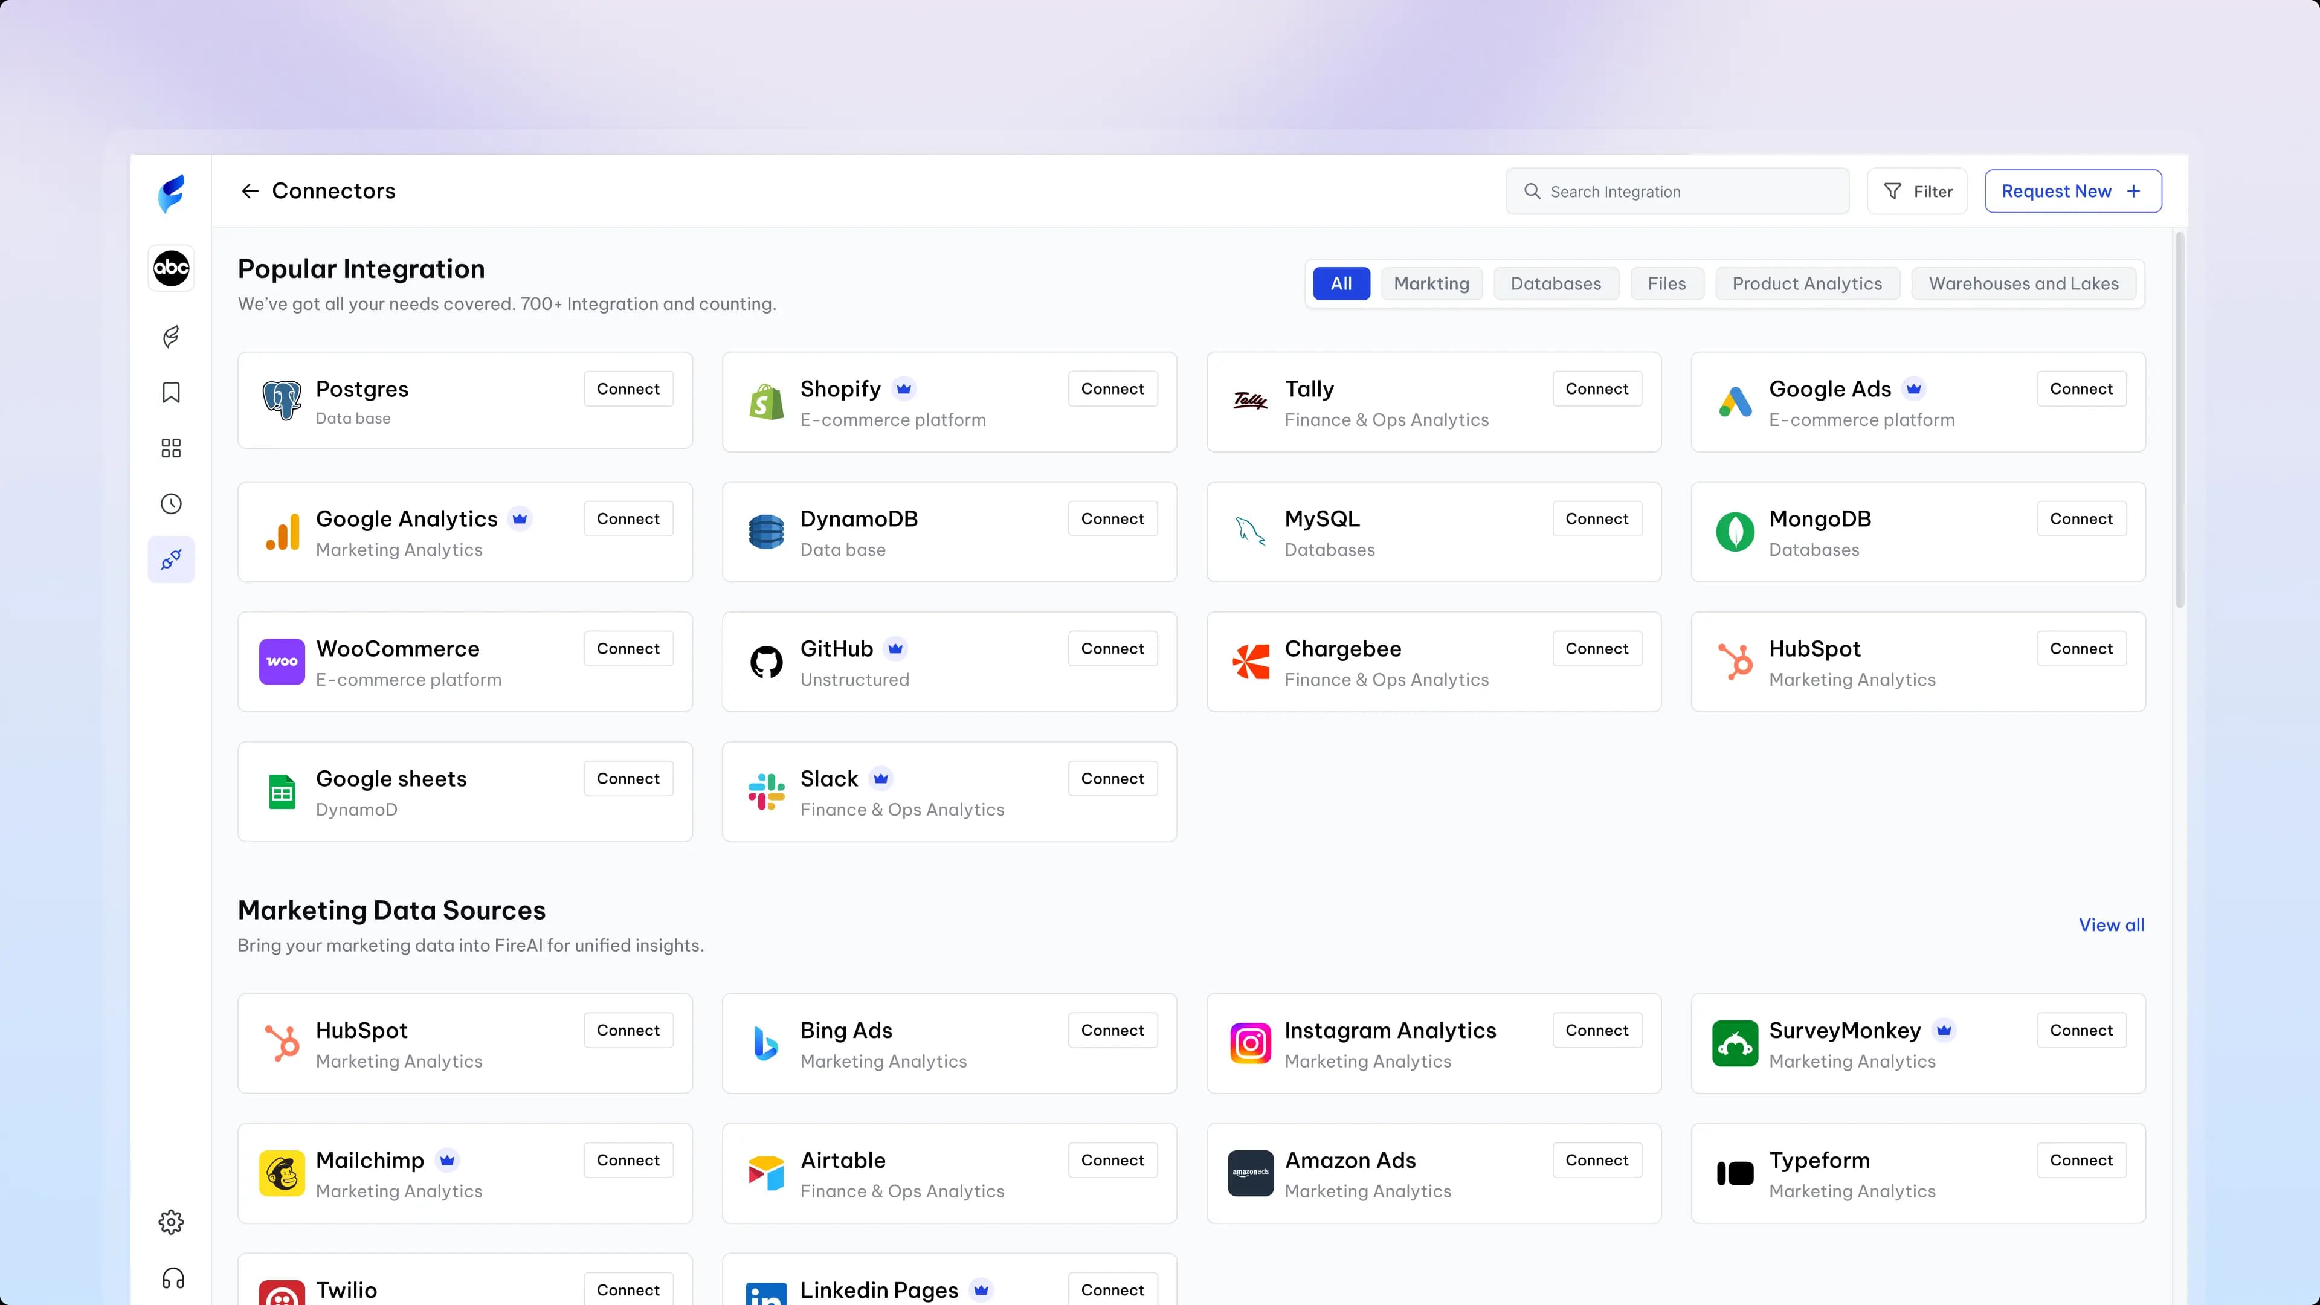Click the Tally logo
Viewport: 2320px width, 1305px height.
(x=1250, y=401)
